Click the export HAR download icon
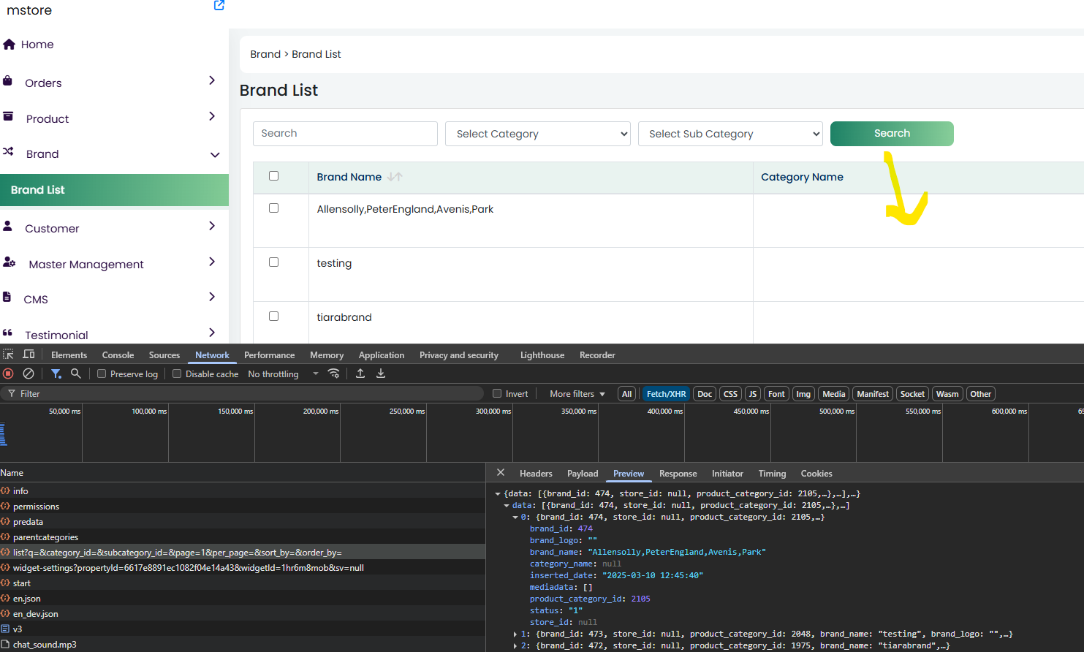The width and height of the screenshot is (1084, 652). click(381, 374)
